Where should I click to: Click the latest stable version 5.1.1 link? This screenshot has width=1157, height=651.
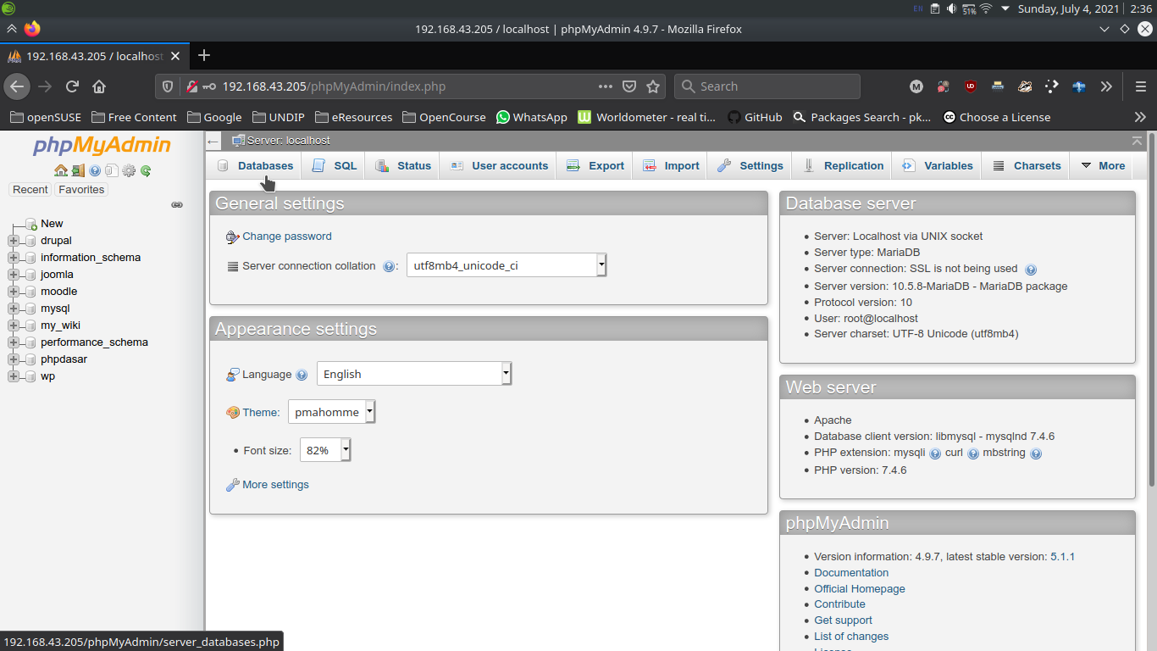click(x=1063, y=557)
